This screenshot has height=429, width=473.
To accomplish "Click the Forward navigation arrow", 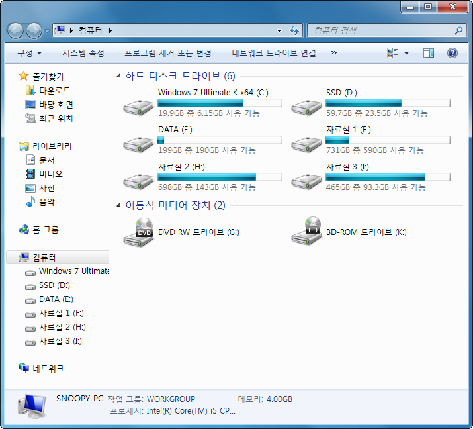I will click(x=34, y=31).
